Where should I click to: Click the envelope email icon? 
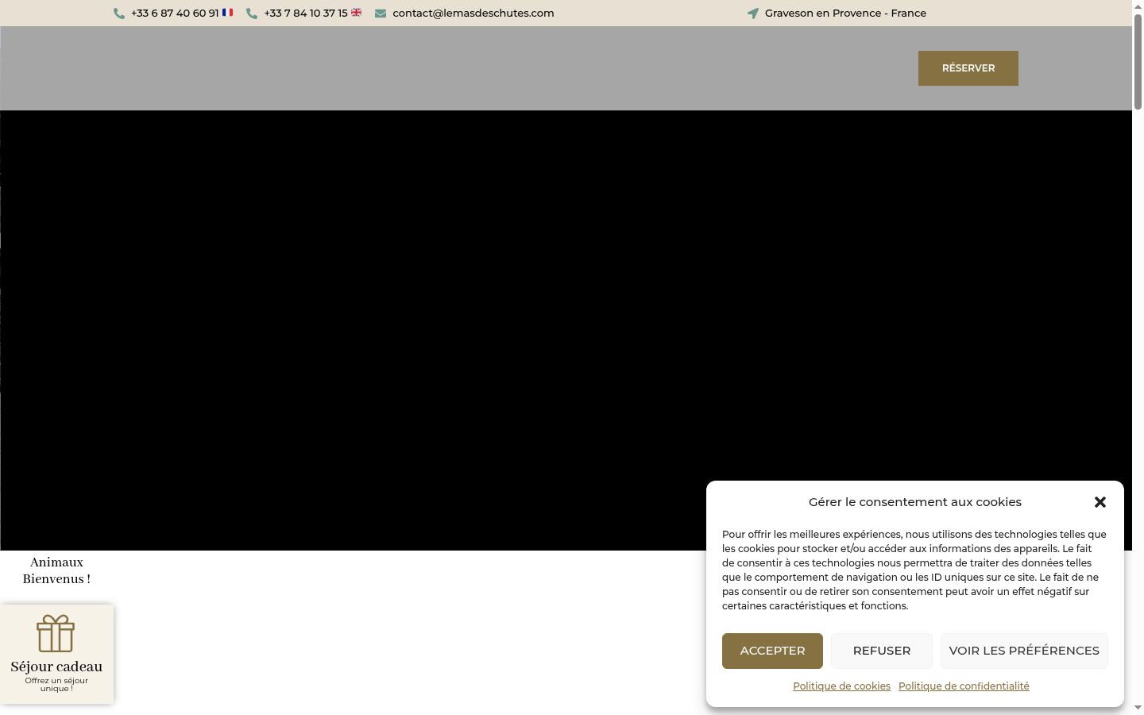point(381,14)
